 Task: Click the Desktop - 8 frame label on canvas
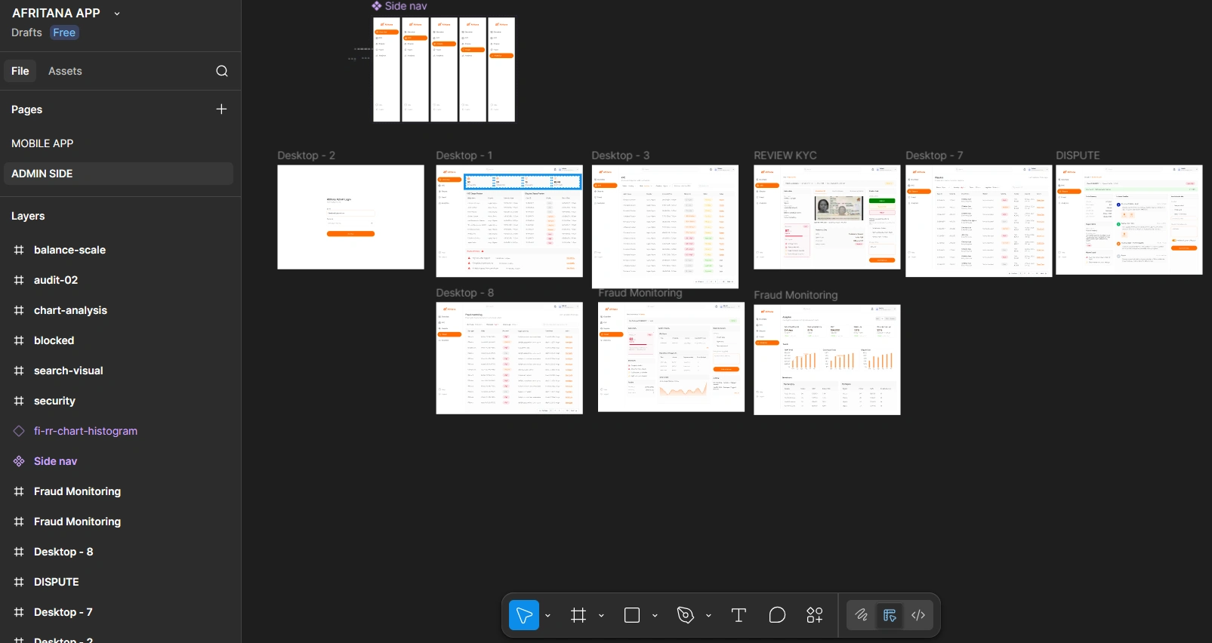pos(464,293)
